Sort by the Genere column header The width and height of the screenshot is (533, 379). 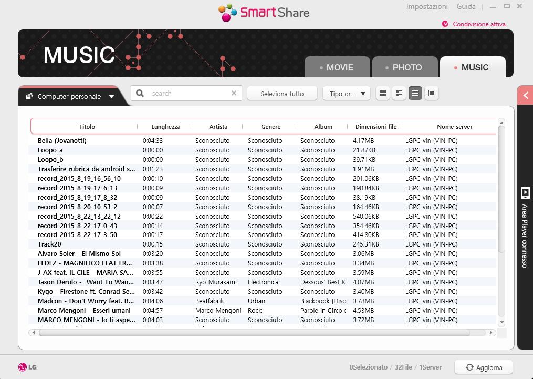point(271,127)
